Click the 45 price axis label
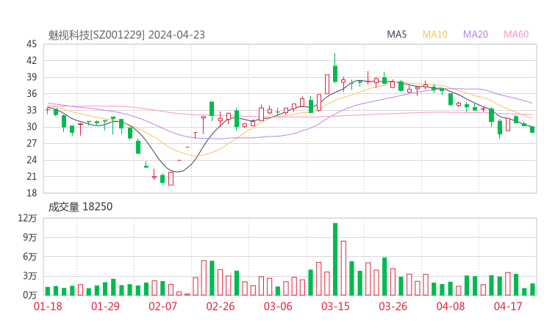This screenshot has height=323, width=544. [x=32, y=44]
